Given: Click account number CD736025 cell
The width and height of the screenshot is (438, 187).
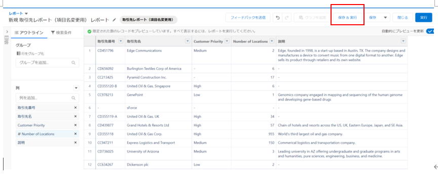Looking at the screenshot, I should (110, 154).
